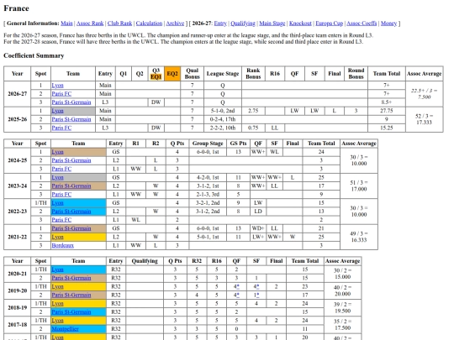Image resolution: width=454 pixels, height=340 pixels.
Task: Open Paris St-Germain in 2020-21 row
Action: click(71, 278)
